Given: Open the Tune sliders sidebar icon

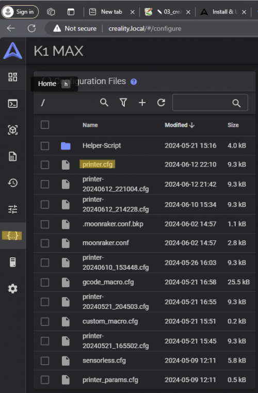Looking at the screenshot, I should click(x=12, y=209).
